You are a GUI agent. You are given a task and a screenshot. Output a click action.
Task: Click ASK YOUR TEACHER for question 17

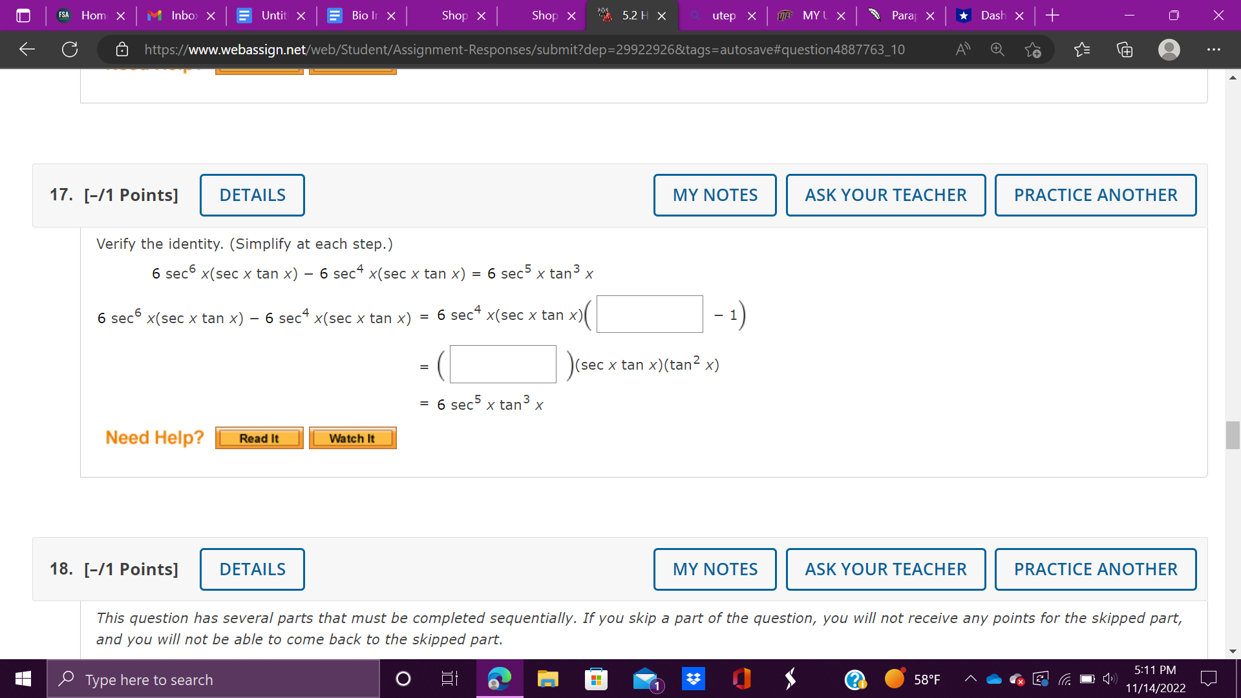click(x=886, y=195)
